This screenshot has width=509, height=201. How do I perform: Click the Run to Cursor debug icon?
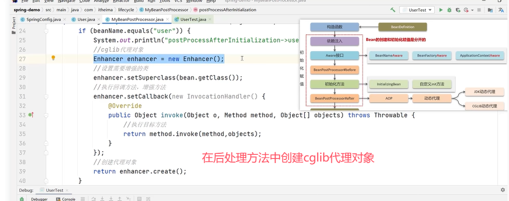129,199
